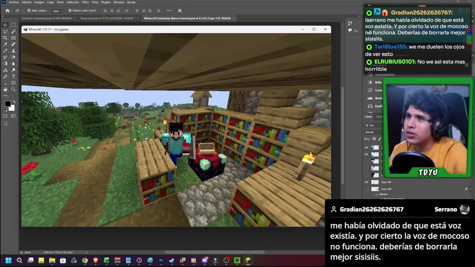Select the Hand tool
475x267 pixels.
click(5, 89)
